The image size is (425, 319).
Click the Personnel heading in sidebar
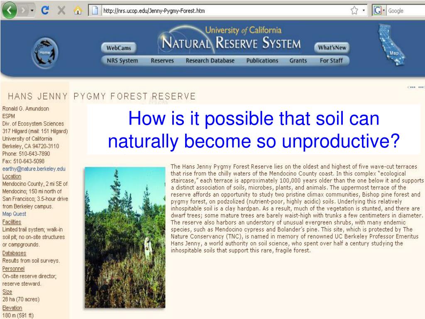pyautogui.click(x=13, y=269)
